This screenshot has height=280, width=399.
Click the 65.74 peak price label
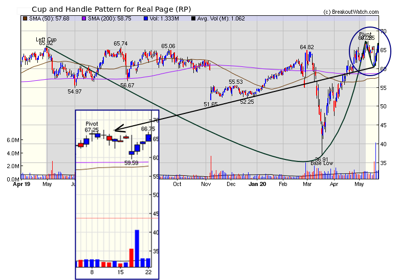pos(121,44)
